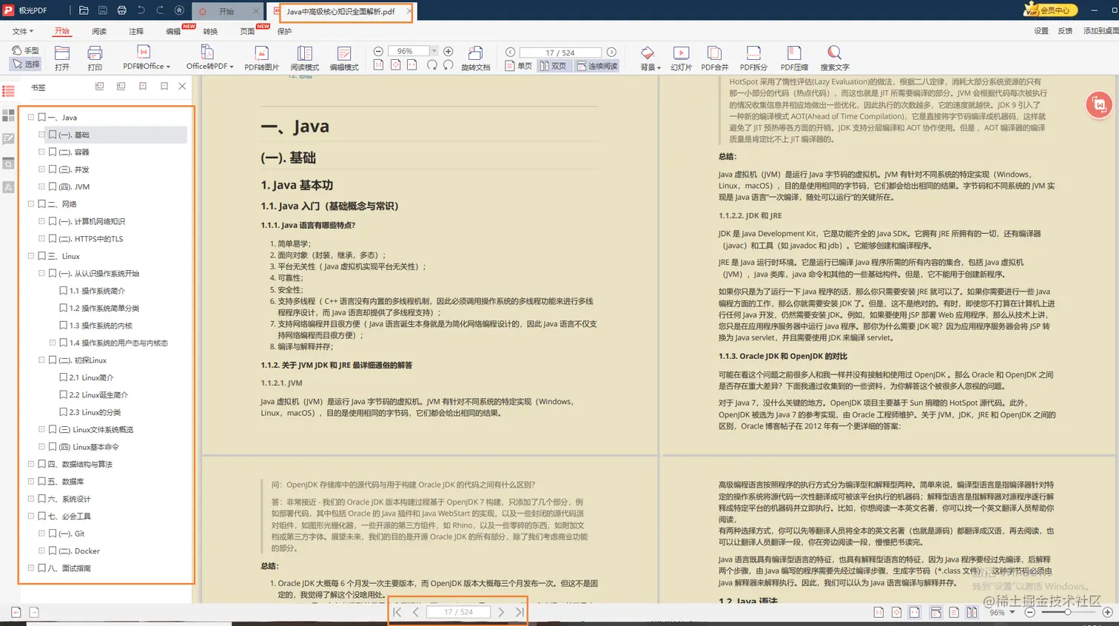Open the 会员中心 VIP center
The width and height of the screenshot is (1119, 626).
(x=1051, y=10)
